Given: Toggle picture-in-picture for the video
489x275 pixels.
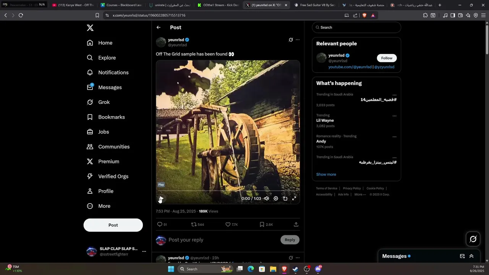Looking at the screenshot, I should click(285, 199).
